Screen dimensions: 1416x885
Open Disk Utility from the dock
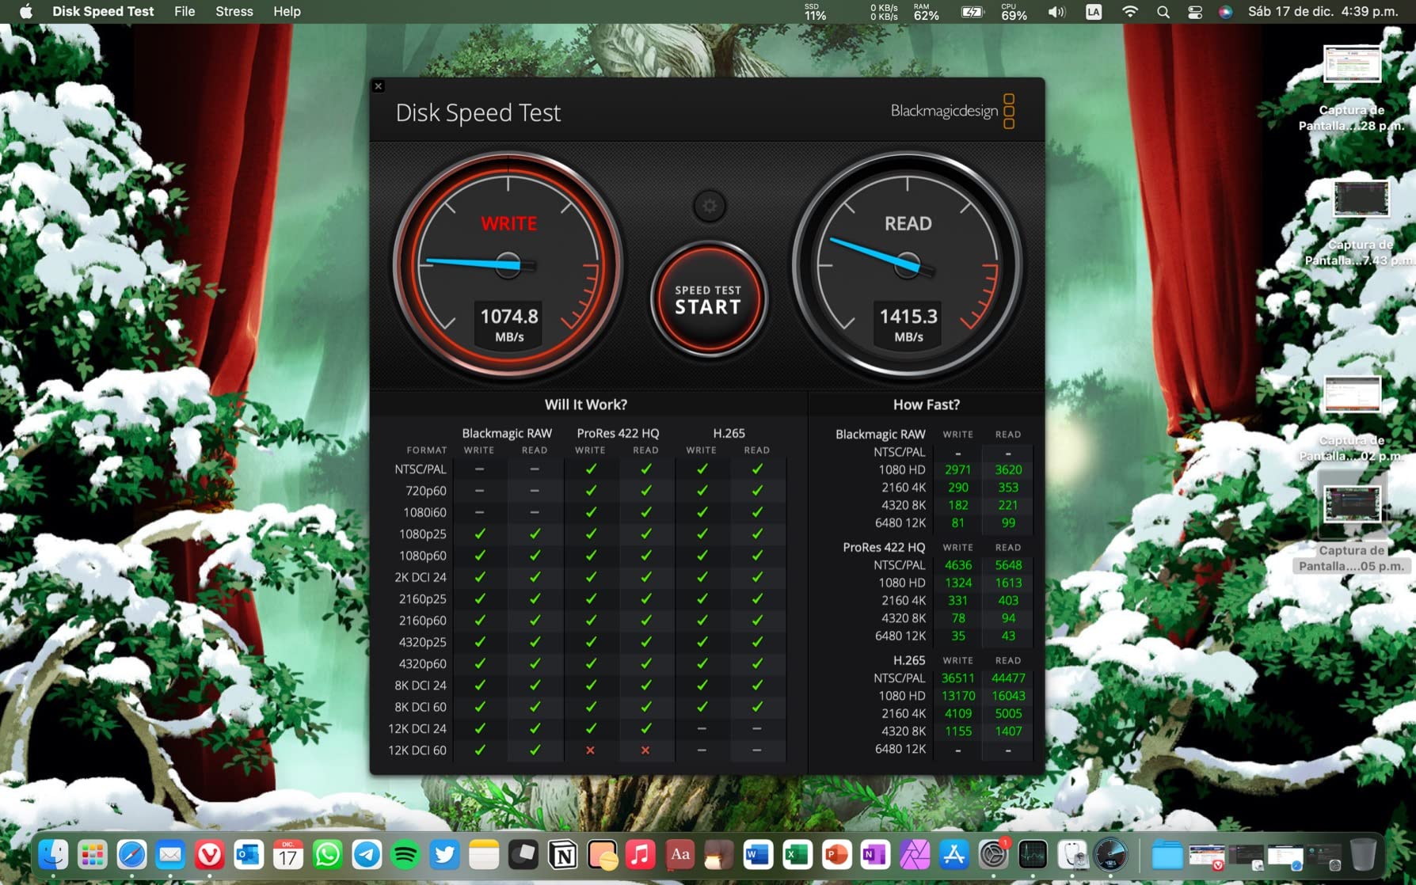click(1072, 855)
